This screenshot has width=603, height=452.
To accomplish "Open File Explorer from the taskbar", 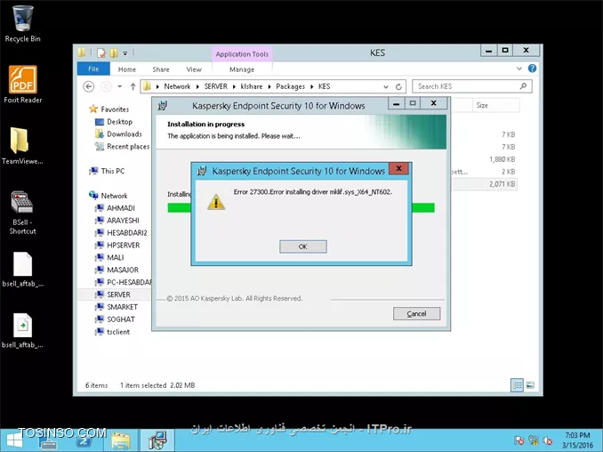I will tap(121, 440).
